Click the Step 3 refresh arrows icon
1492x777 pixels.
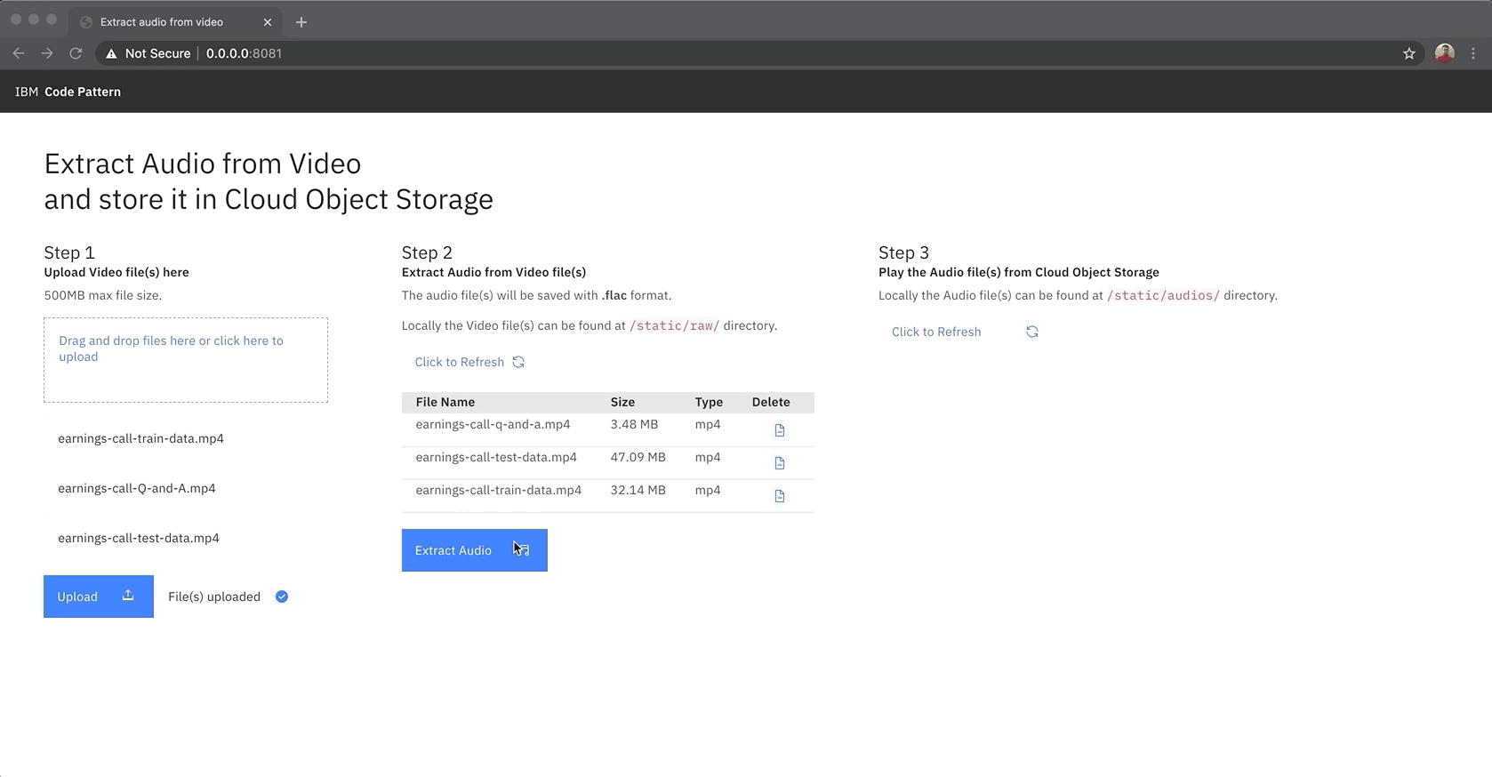tap(1032, 332)
